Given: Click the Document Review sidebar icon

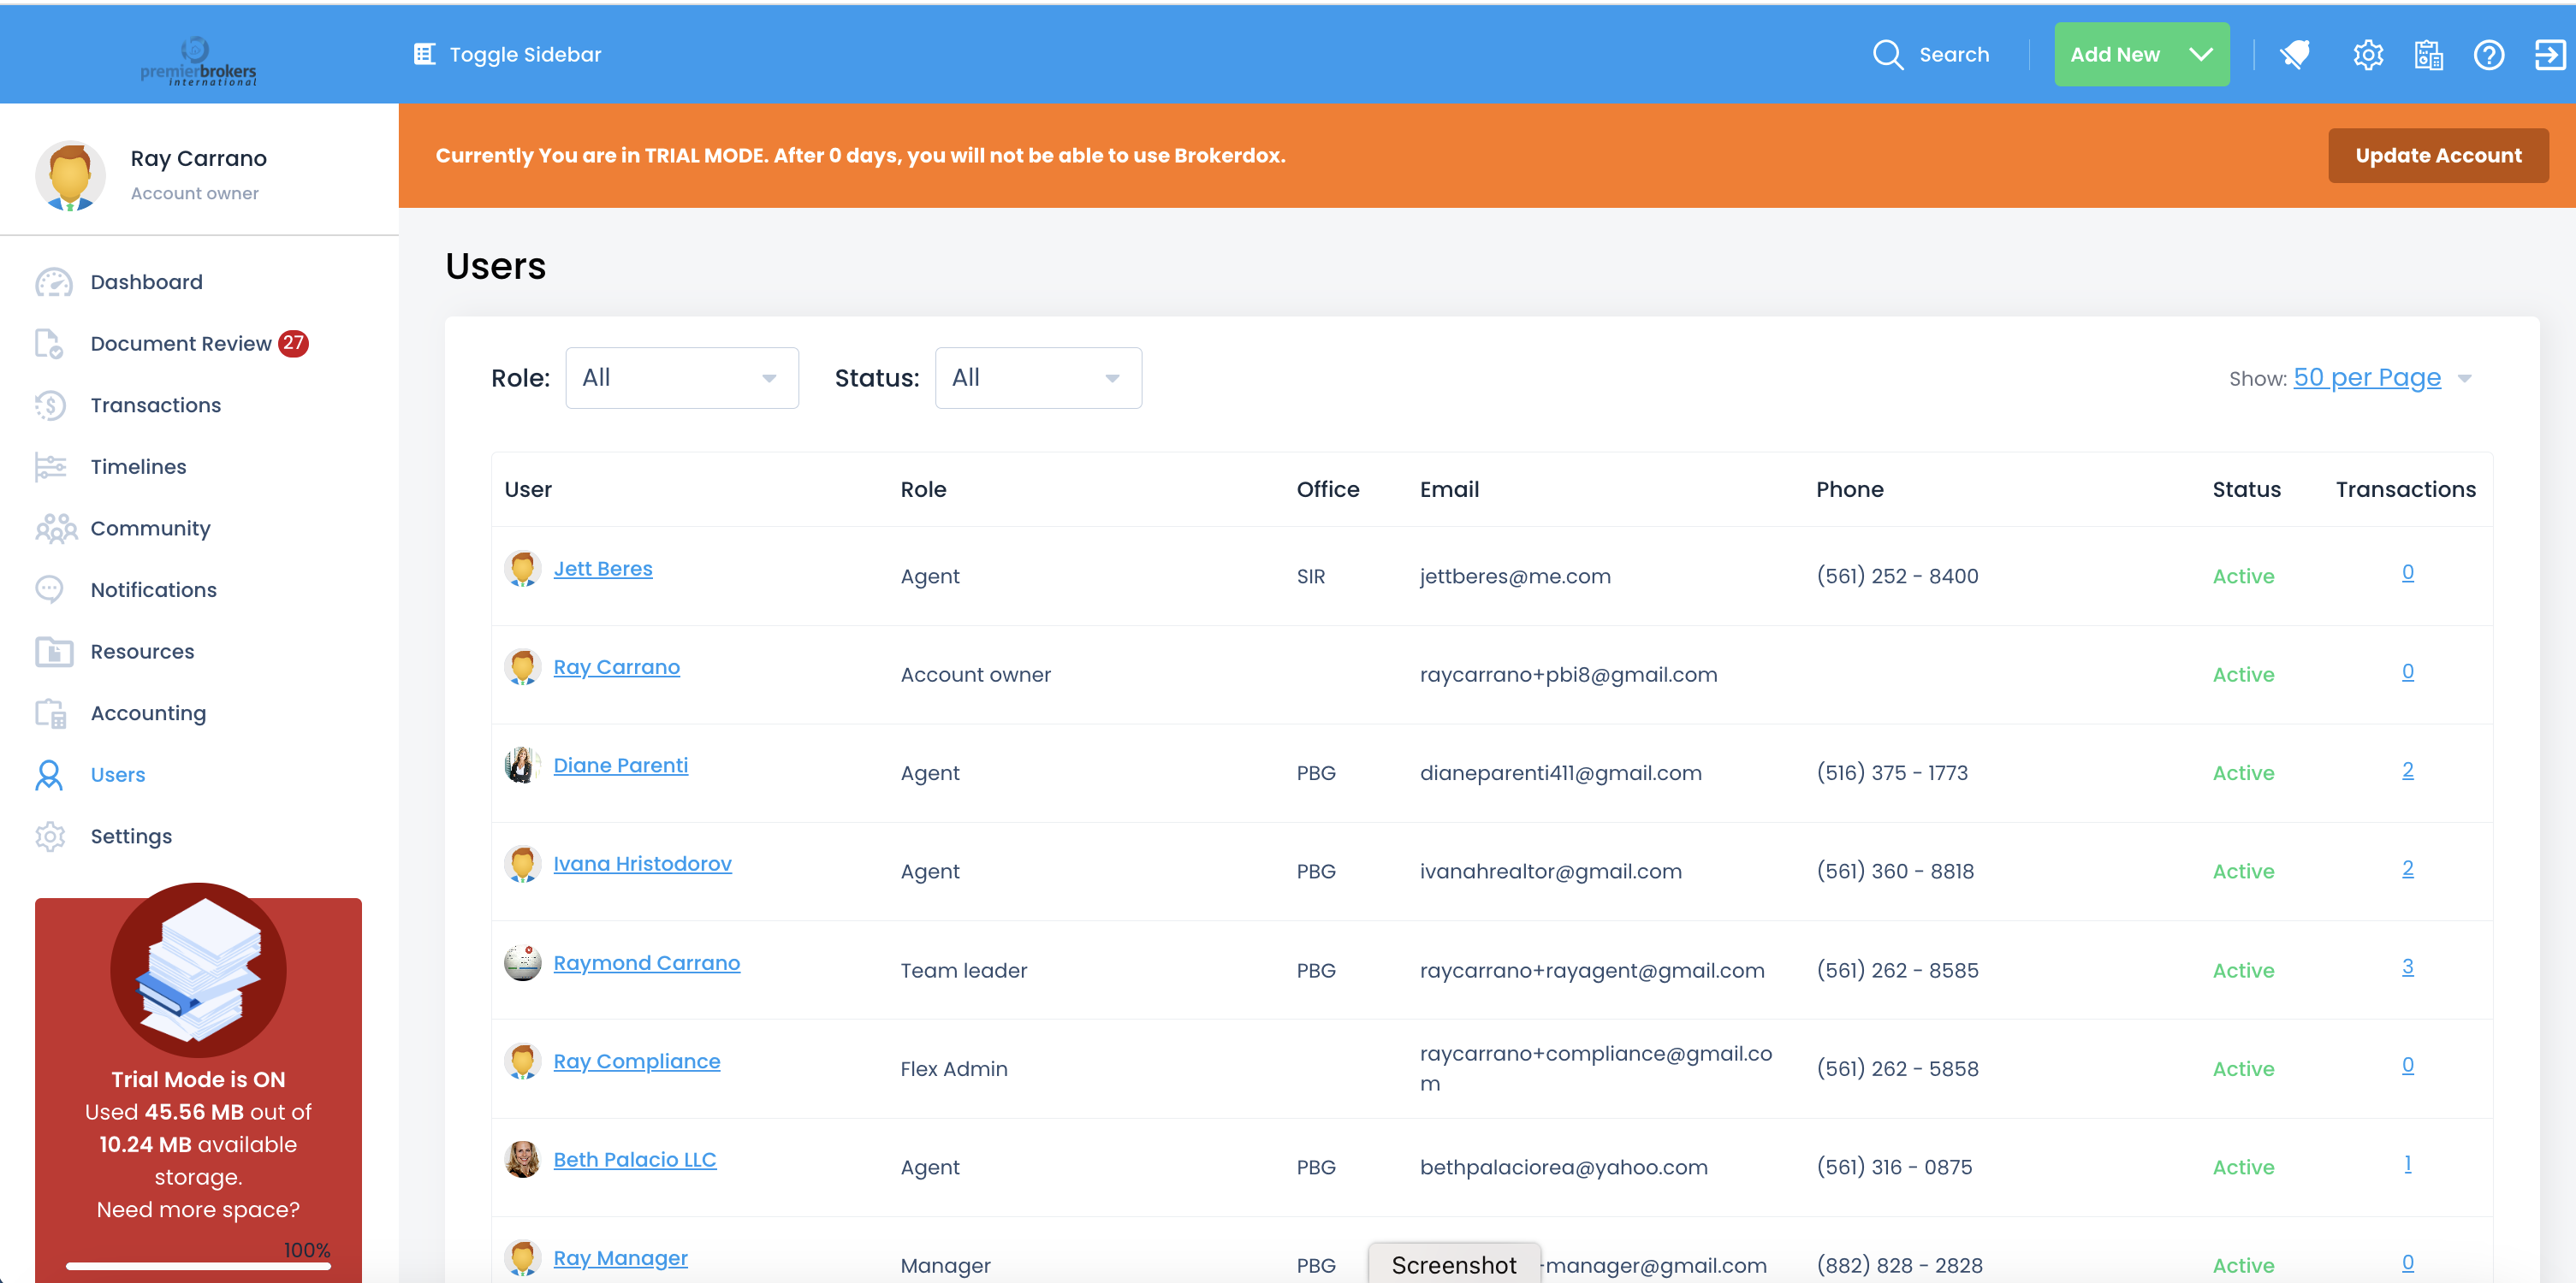Looking at the screenshot, I should (49, 344).
